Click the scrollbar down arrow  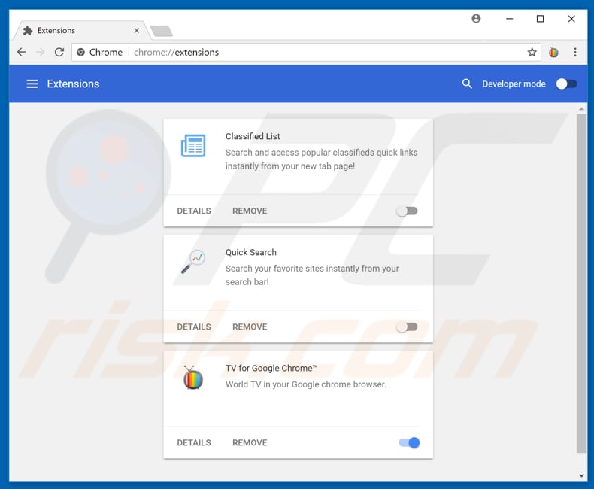click(581, 476)
